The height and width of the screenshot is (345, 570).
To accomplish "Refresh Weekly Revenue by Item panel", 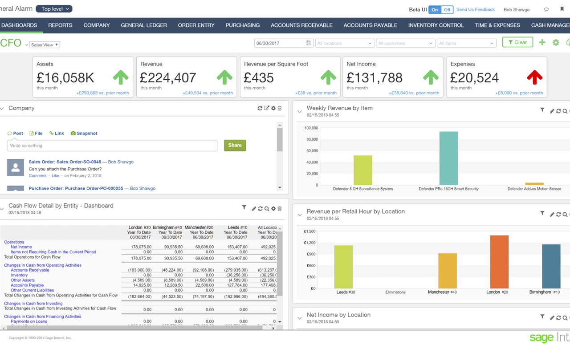I will [x=558, y=111].
